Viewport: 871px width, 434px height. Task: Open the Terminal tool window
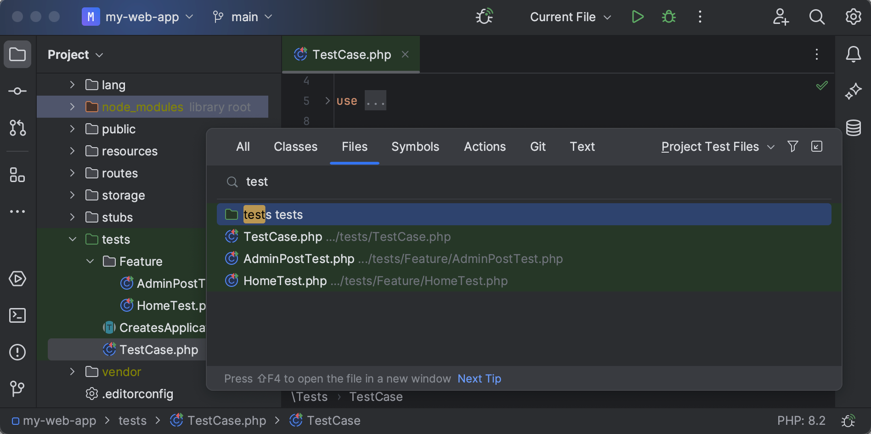(17, 315)
